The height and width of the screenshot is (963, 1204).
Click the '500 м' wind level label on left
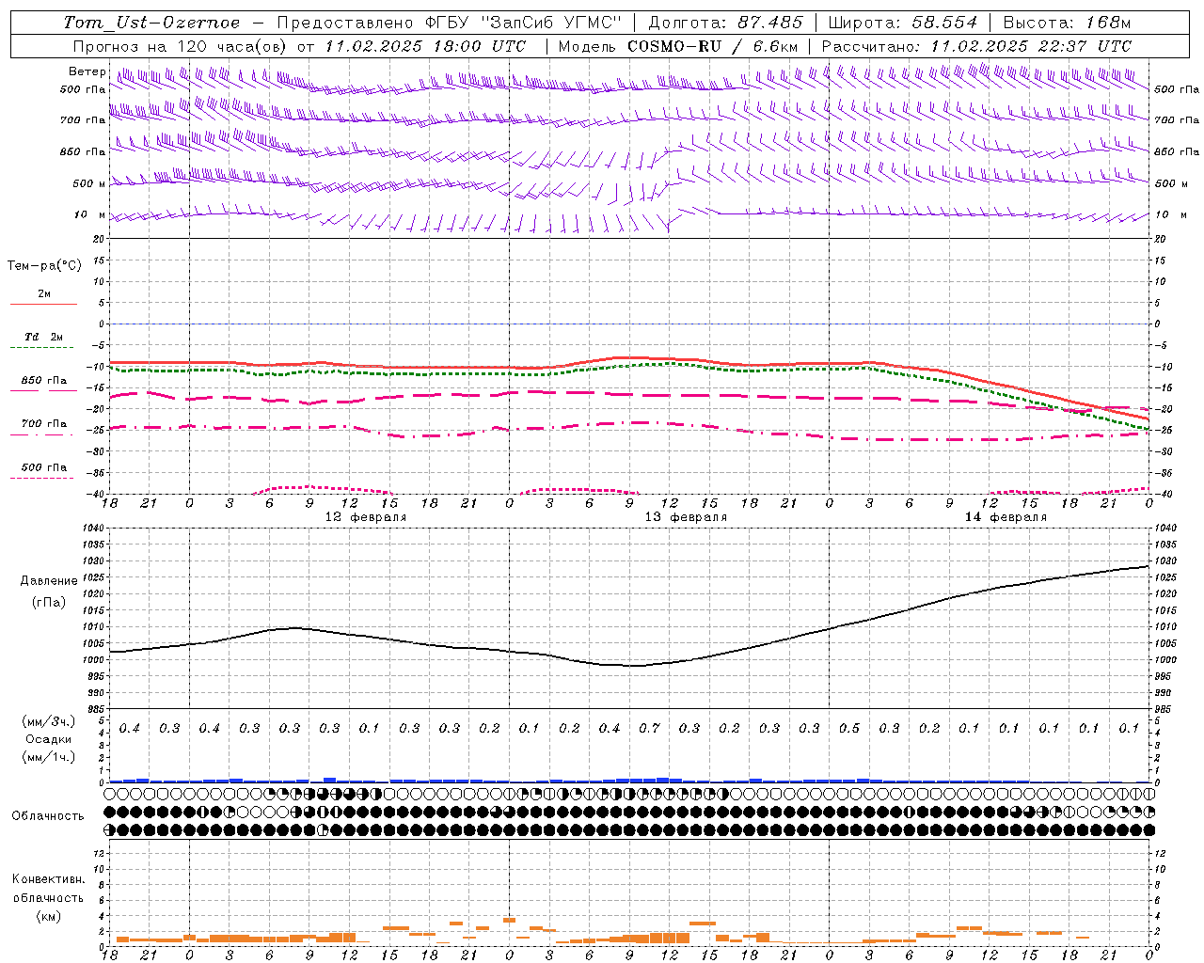90,183
